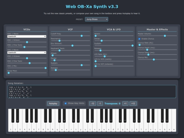Click the Env Amount slider handle
The width and height of the screenshot is (184, 138).
72,46
